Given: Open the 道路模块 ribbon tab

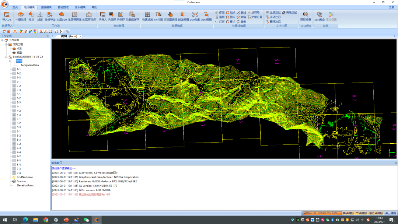Looking at the screenshot, I should coord(46,7).
